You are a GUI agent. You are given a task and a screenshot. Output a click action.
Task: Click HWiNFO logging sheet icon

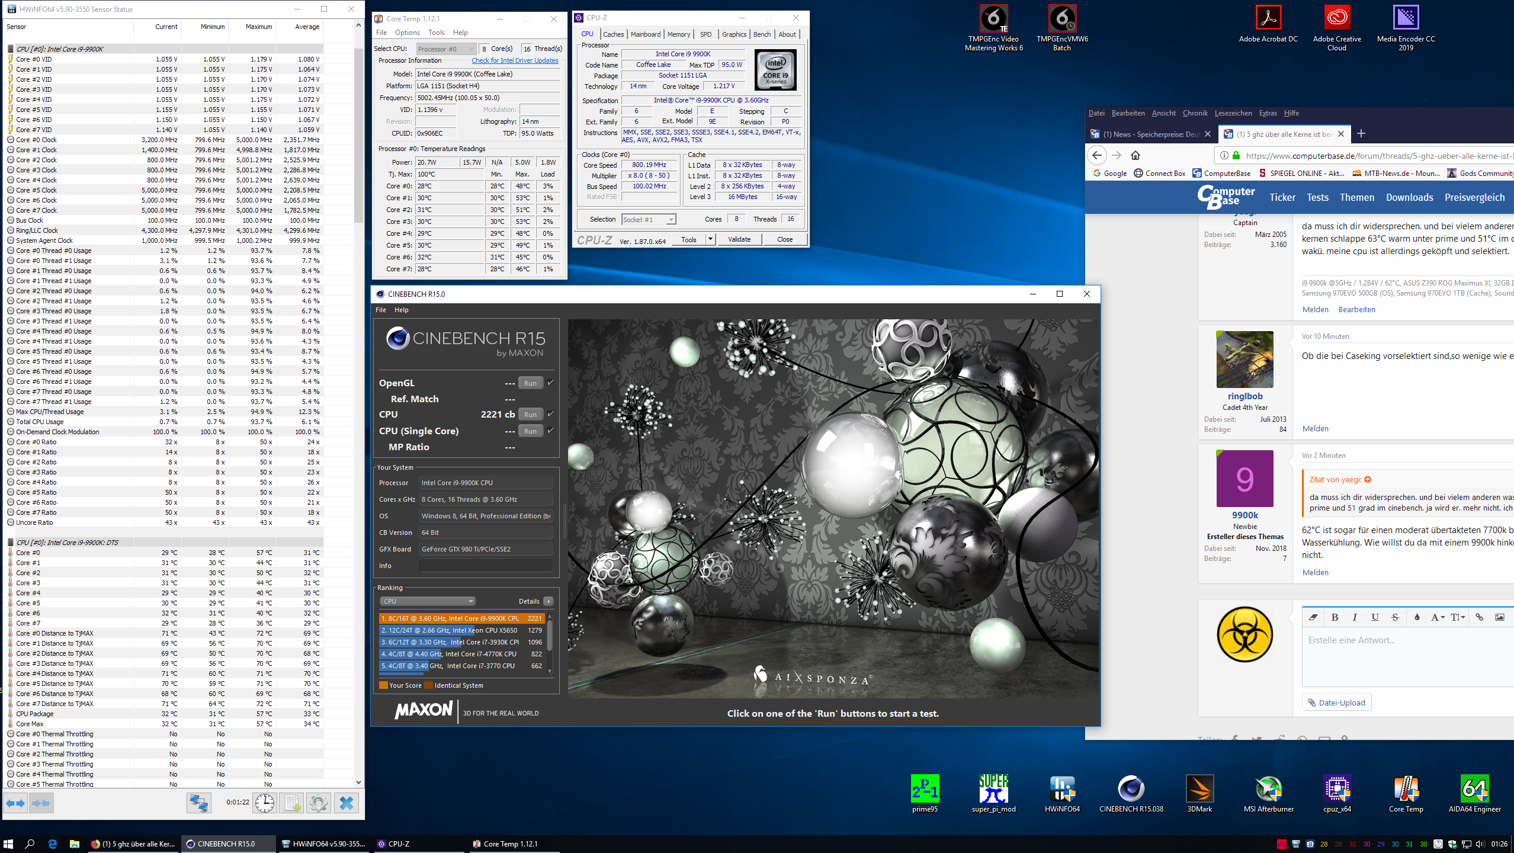click(291, 803)
